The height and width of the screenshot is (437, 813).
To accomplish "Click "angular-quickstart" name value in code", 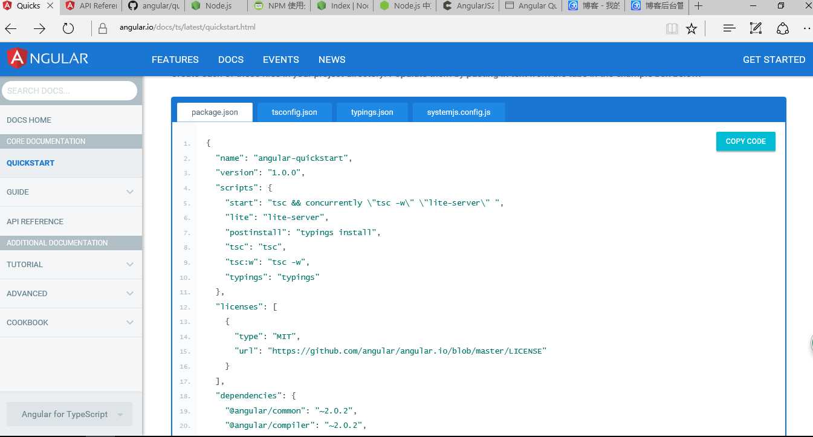I will click(x=301, y=158).
